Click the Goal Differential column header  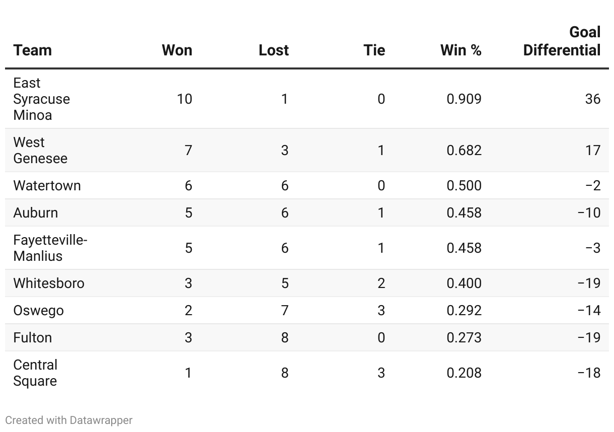[562, 41]
